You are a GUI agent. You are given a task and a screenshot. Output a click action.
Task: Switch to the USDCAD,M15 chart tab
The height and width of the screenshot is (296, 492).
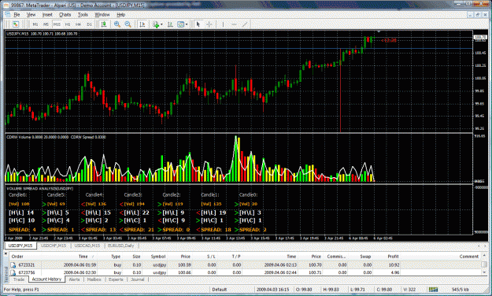click(87, 246)
